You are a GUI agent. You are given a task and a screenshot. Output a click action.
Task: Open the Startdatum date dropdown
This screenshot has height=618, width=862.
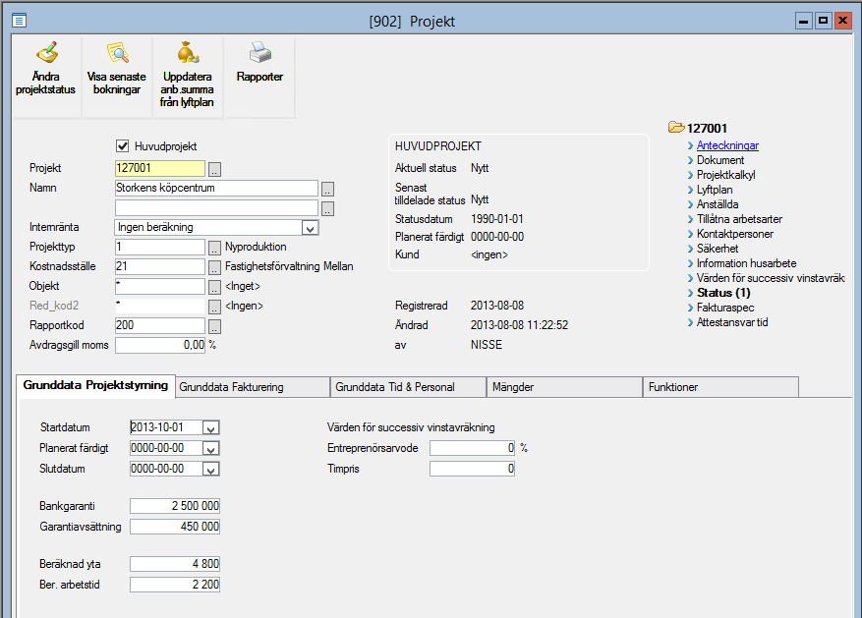[211, 428]
